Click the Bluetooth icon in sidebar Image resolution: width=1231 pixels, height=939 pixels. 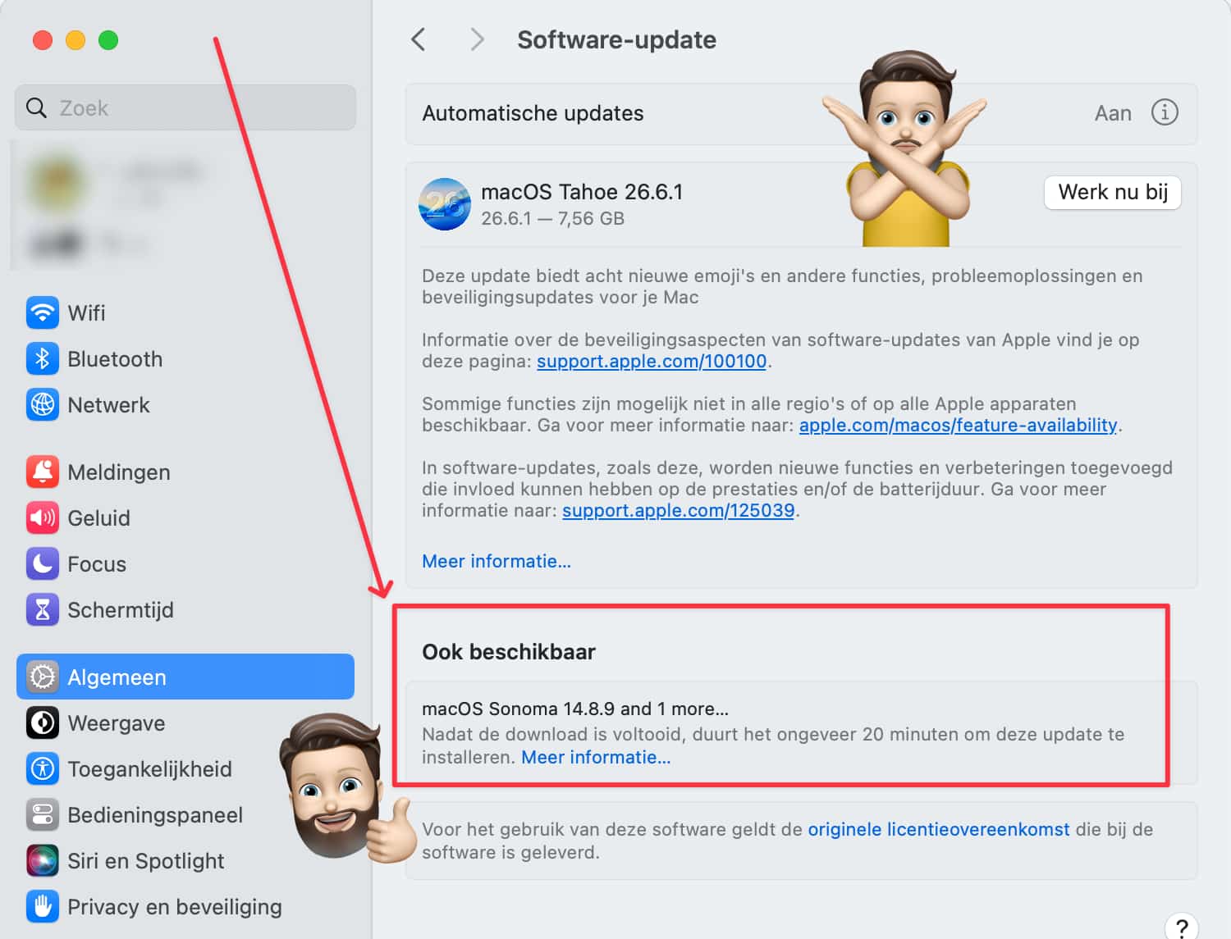(x=42, y=358)
